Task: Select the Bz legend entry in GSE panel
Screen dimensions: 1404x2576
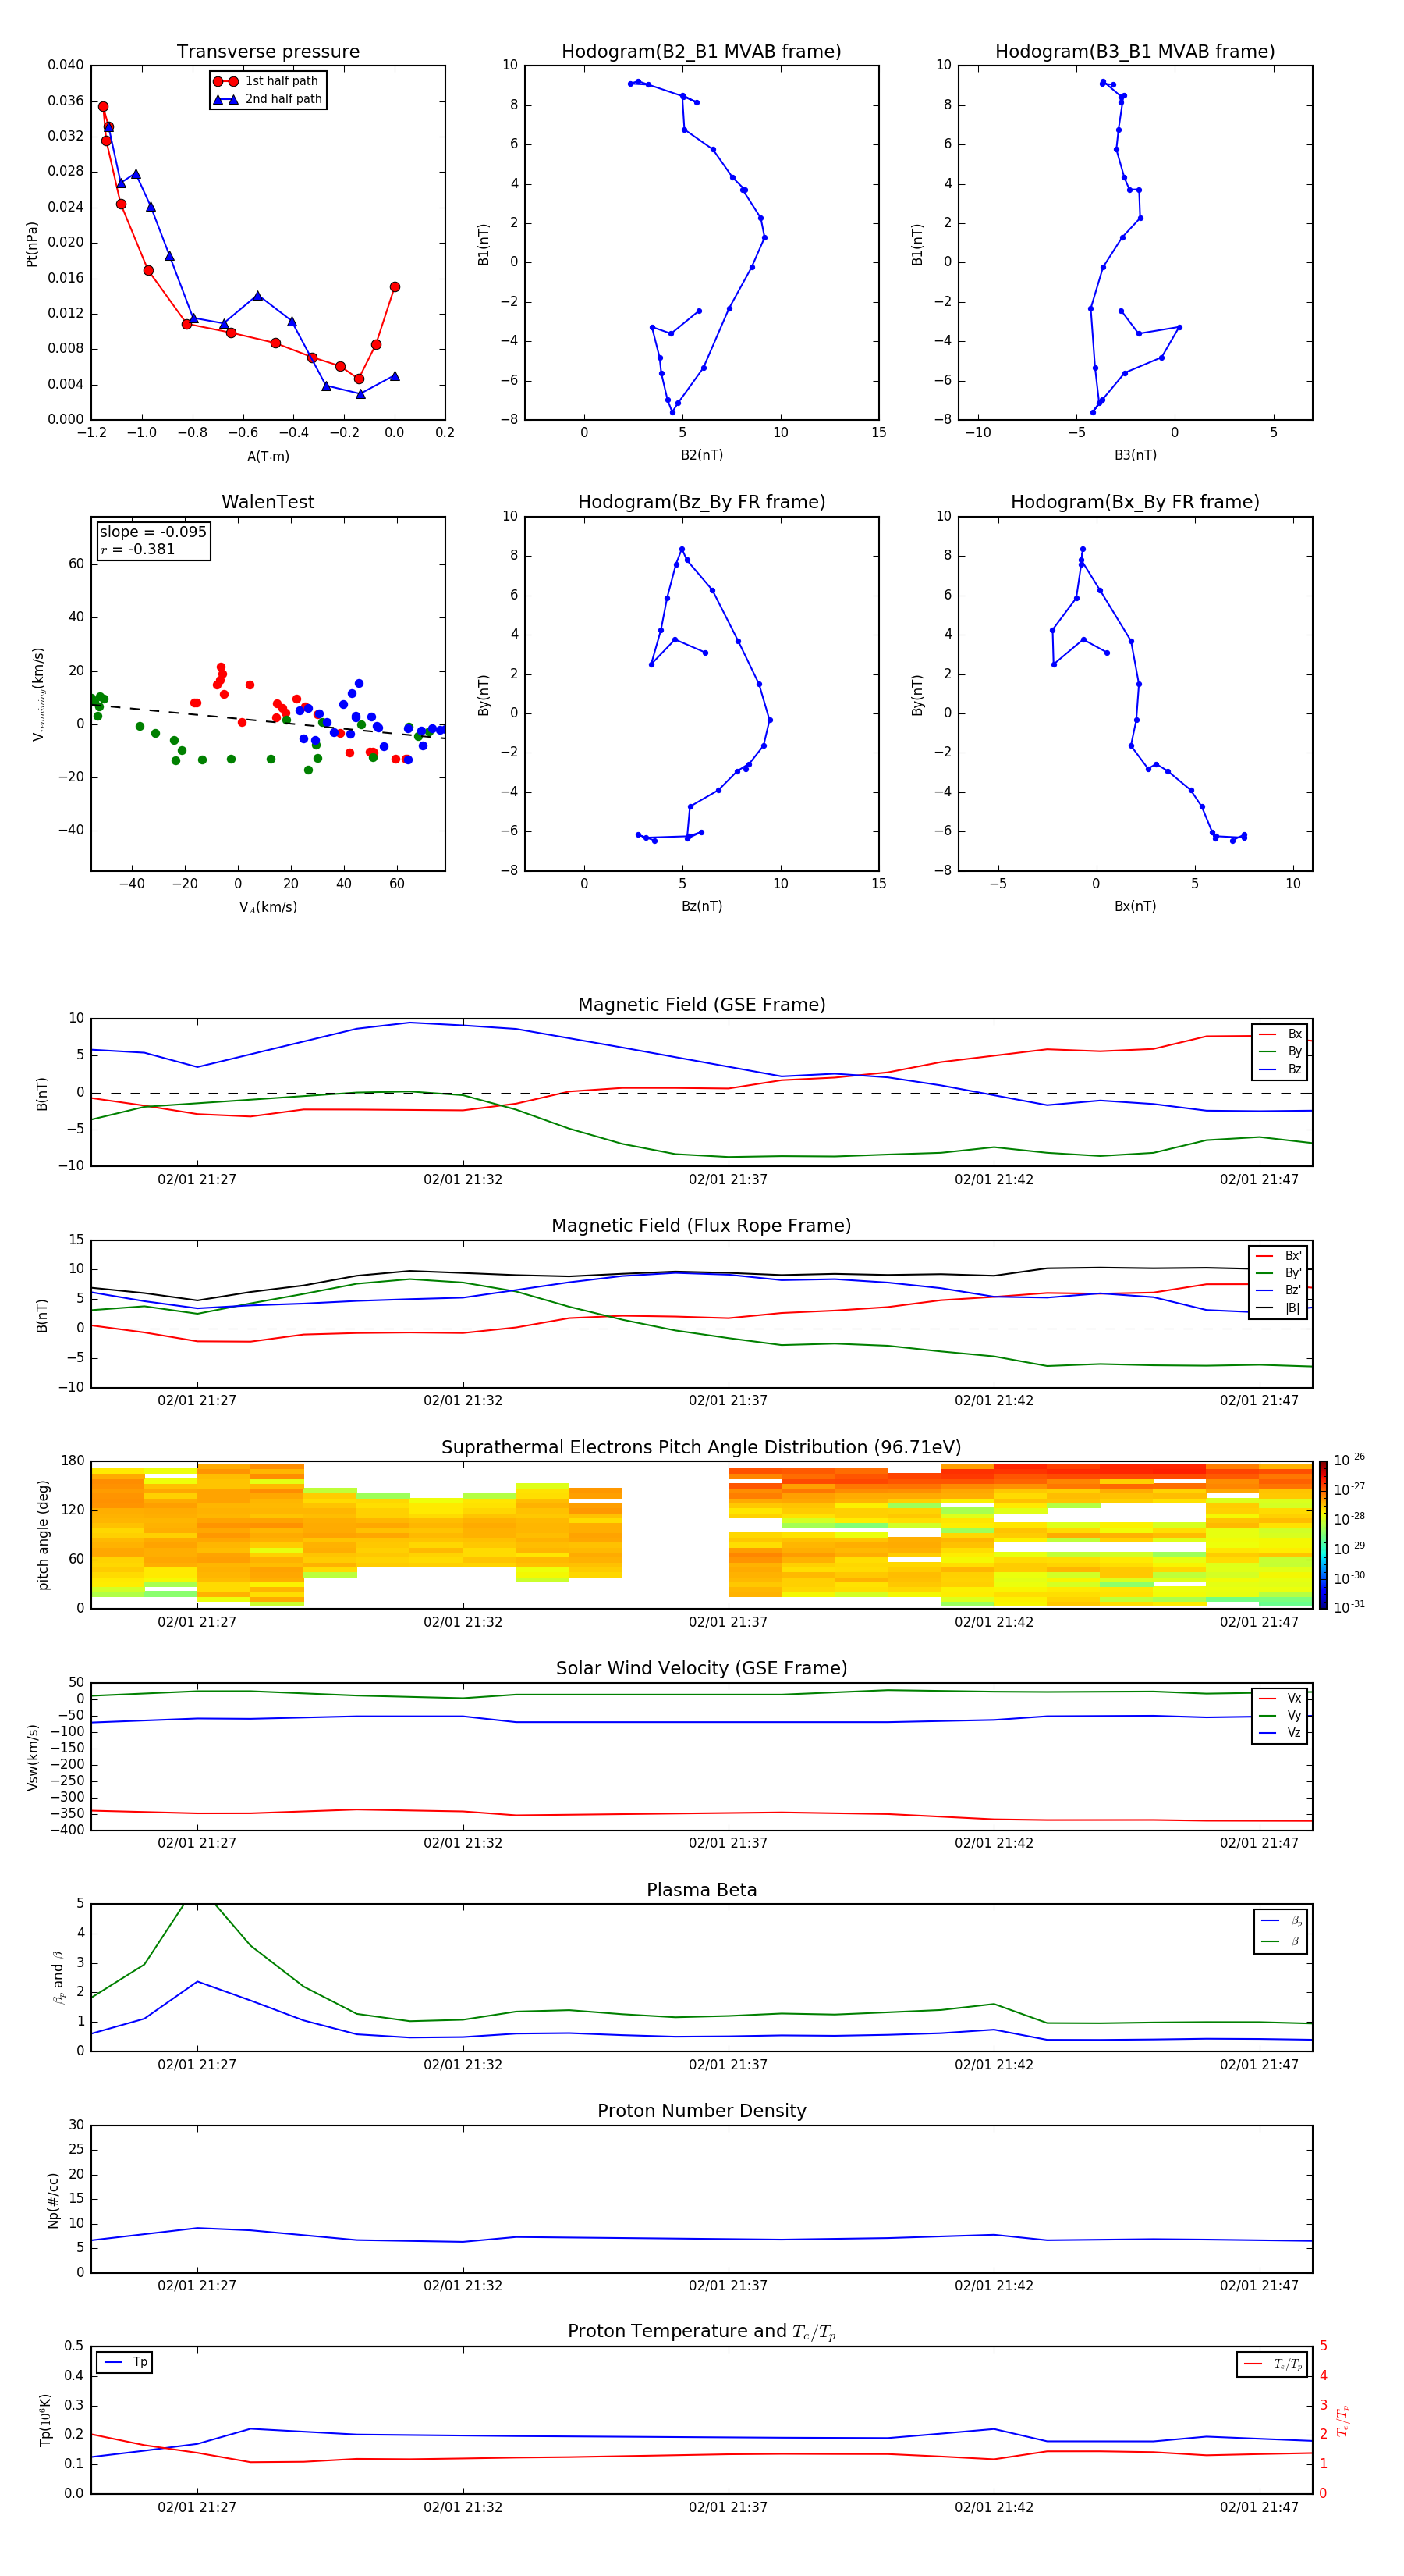Action: click(x=1280, y=1069)
